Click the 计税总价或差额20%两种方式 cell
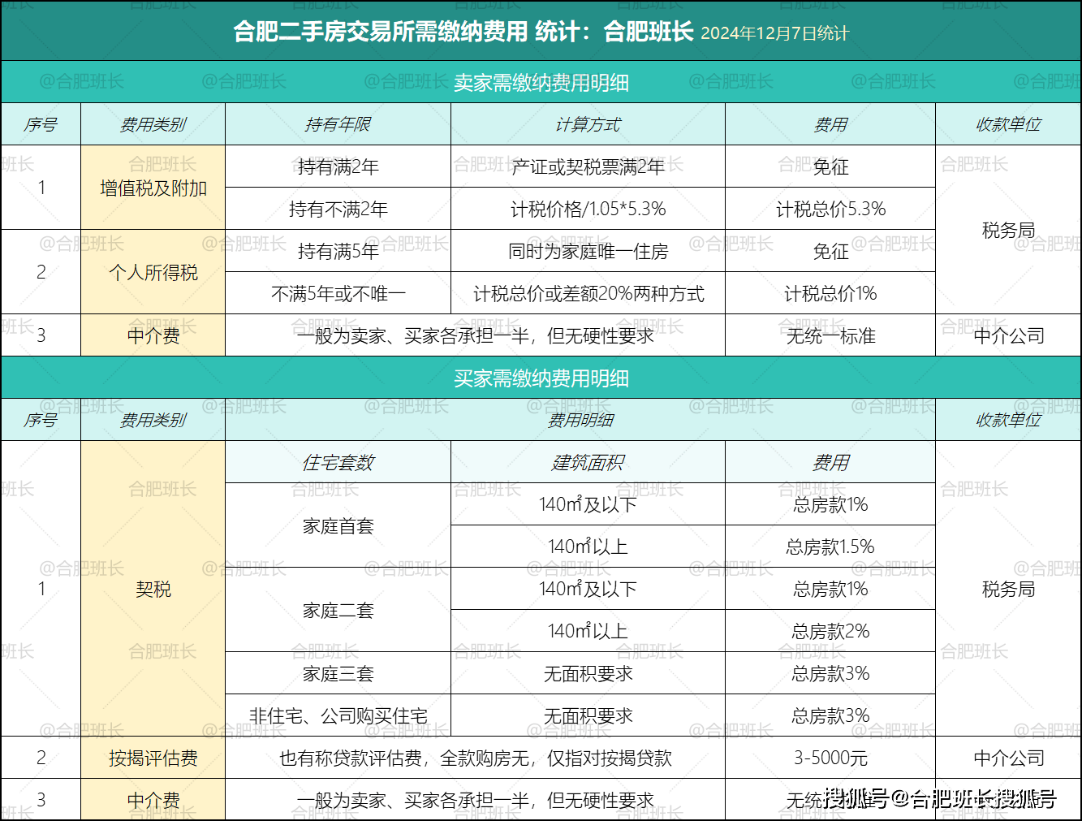Screen dimensions: 1082x821 coord(588,293)
